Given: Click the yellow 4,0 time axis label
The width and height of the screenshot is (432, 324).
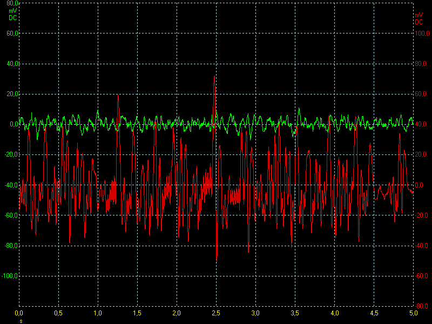Looking at the screenshot, I should pyautogui.click(x=334, y=313).
